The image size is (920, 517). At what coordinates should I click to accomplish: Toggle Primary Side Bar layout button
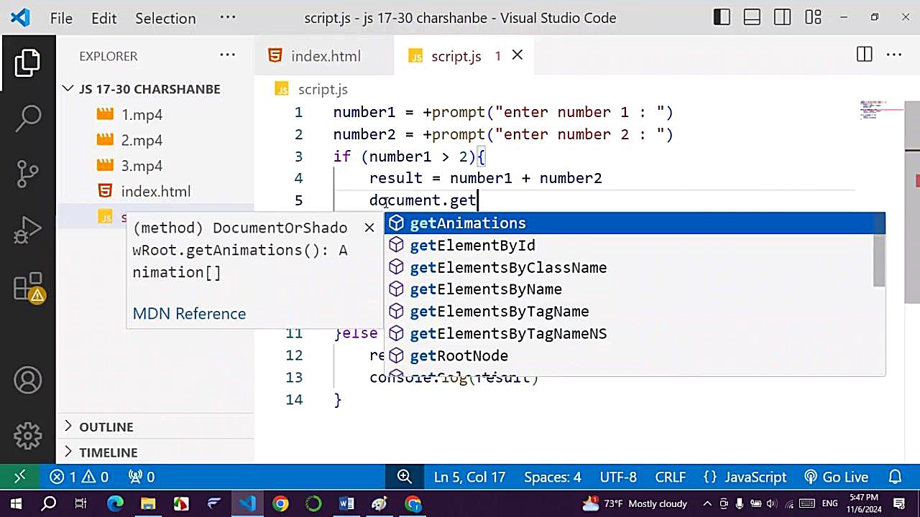coord(722,18)
